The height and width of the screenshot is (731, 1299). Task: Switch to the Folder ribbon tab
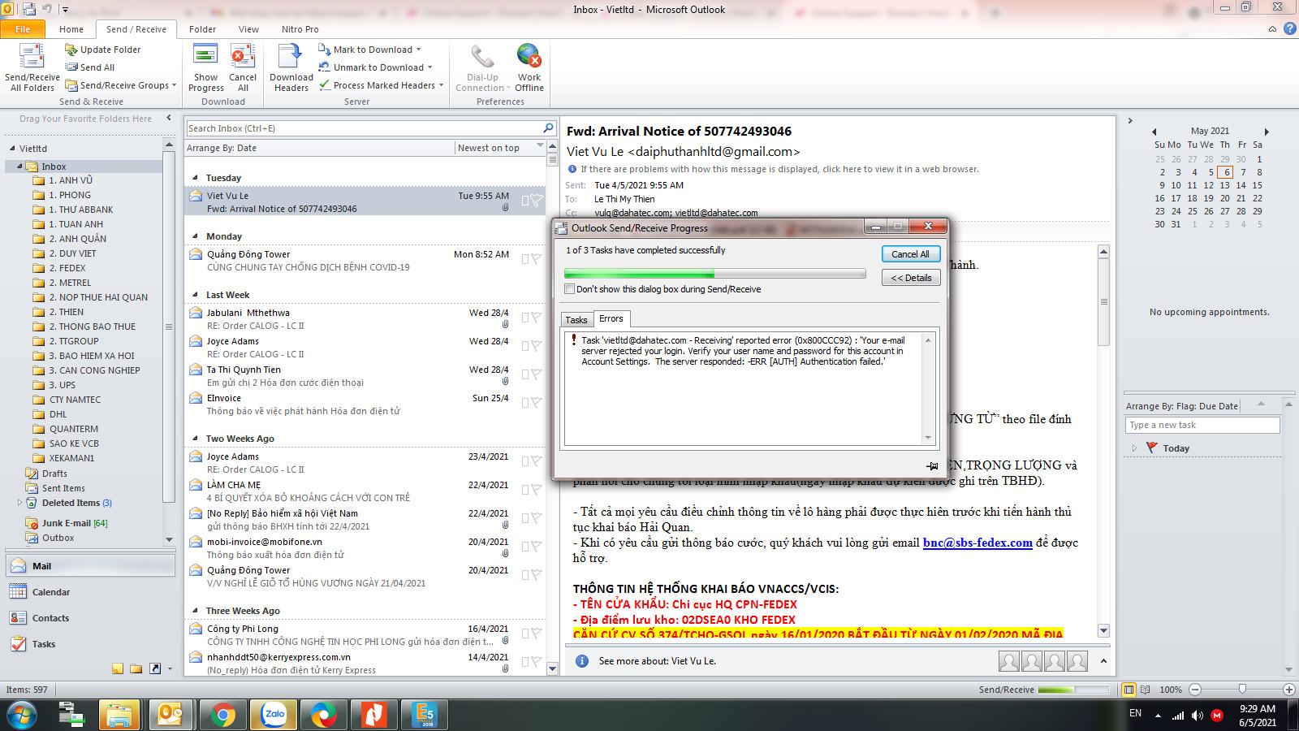(x=202, y=29)
